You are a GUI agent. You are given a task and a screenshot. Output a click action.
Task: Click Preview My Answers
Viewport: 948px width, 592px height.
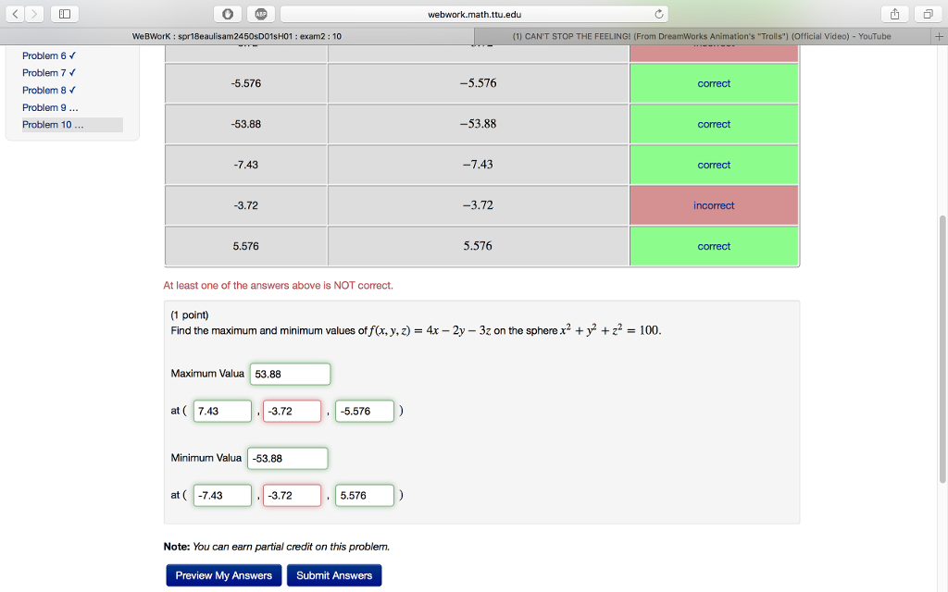point(223,574)
